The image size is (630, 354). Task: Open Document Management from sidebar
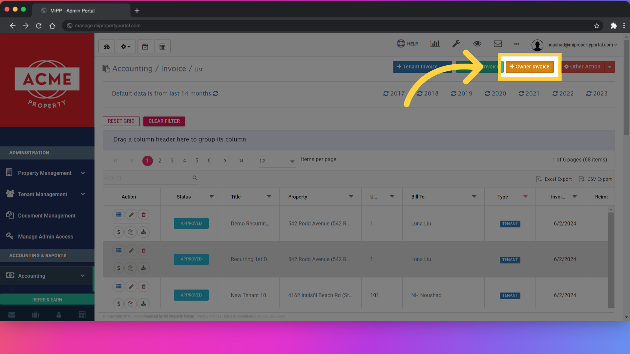[47, 215]
